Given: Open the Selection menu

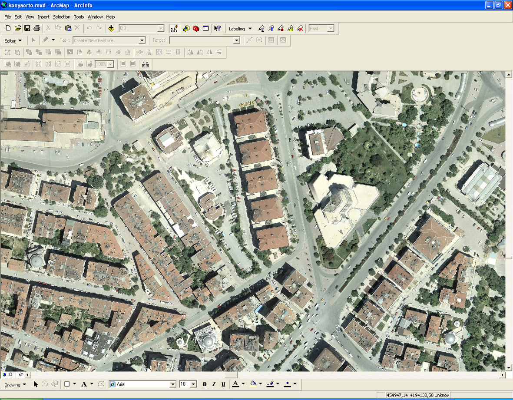Looking at the screenshot, I should click(x=62, y=17).
